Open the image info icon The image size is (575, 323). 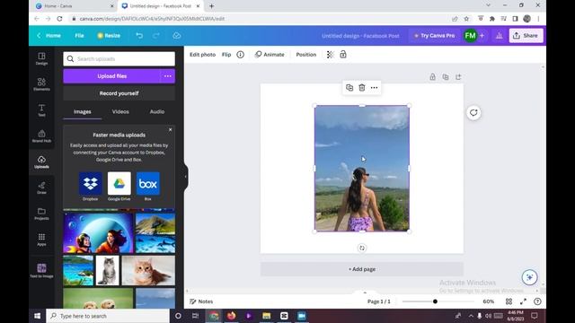click(240, 55)
